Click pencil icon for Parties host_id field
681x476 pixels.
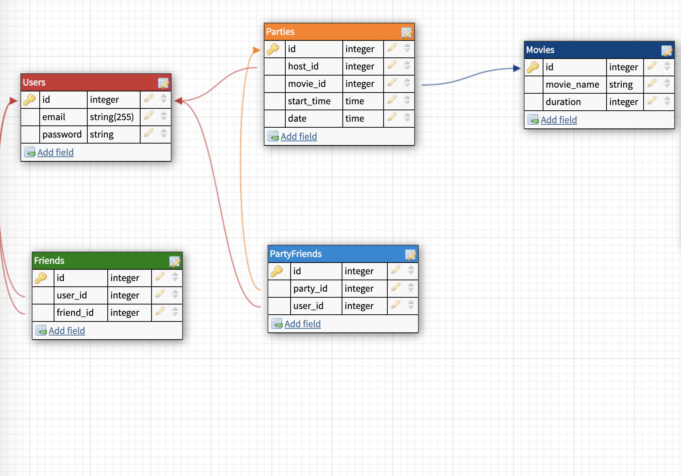[x=392, y=65]
